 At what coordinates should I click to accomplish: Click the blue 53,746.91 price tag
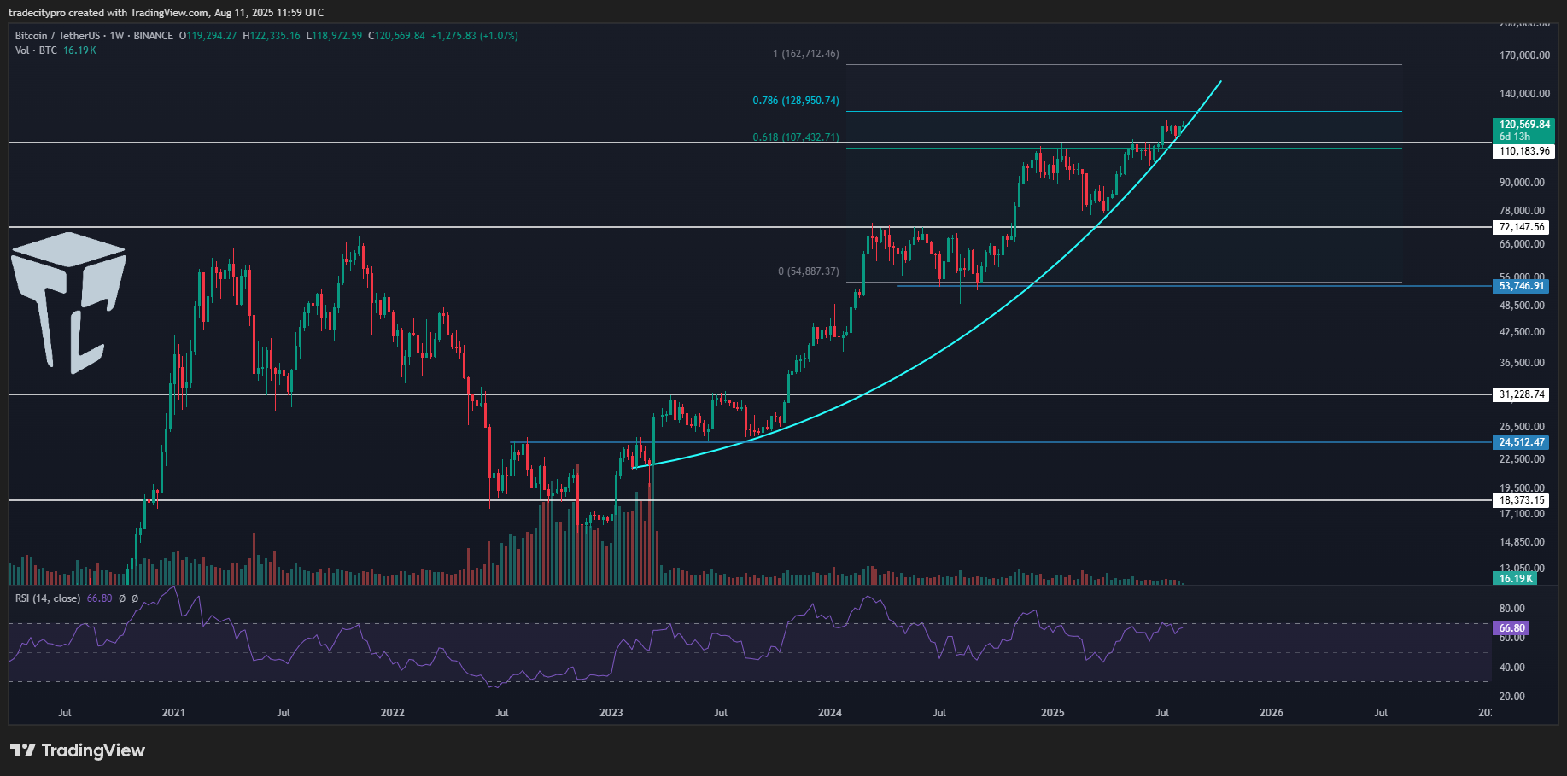(1521, 286)
